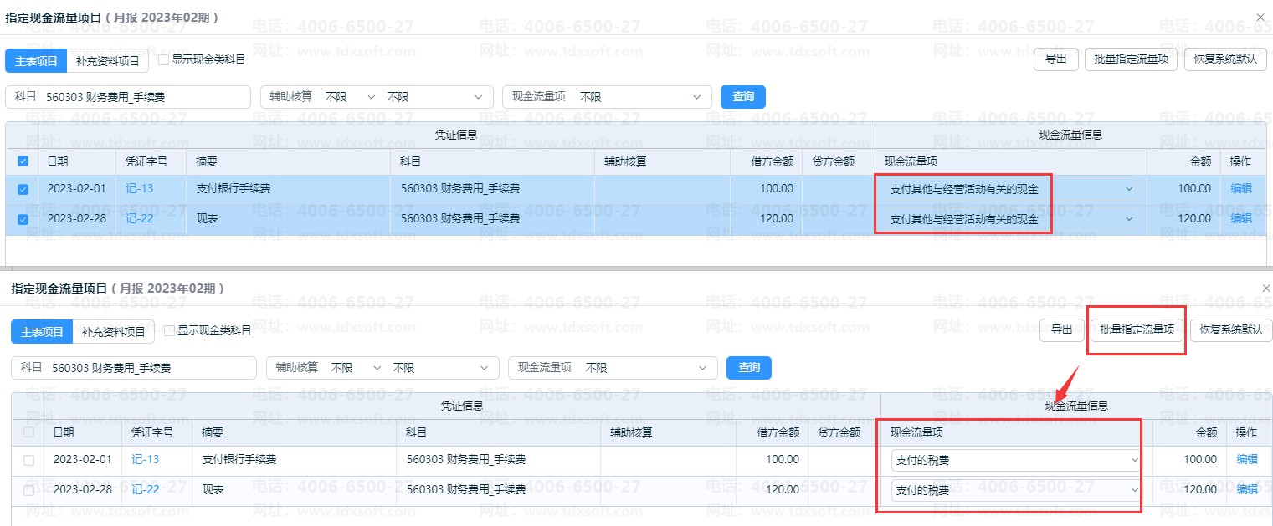The height and width of the screenshot is (526, 1273).
Task: Open voucher 记-22 link in highlighted row
Action: [x=139, y=219]
